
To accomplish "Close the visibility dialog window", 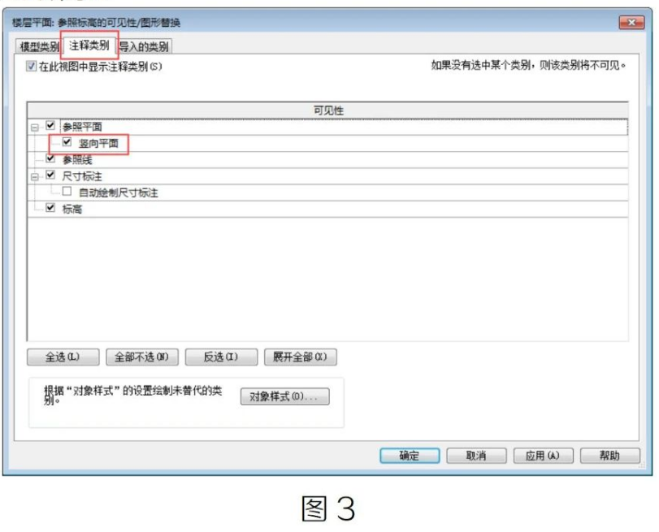I will pos(631,22).
